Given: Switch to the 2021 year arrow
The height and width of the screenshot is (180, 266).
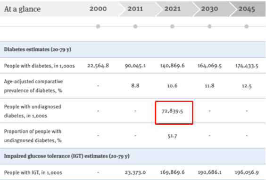Looking at the screenshot, I should point(173,9).
